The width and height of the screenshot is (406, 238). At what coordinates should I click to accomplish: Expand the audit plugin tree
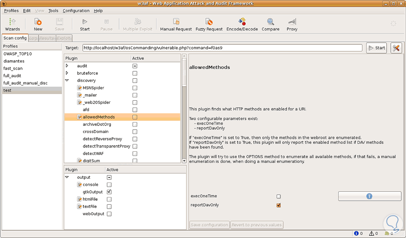click(x=67, y=66)
